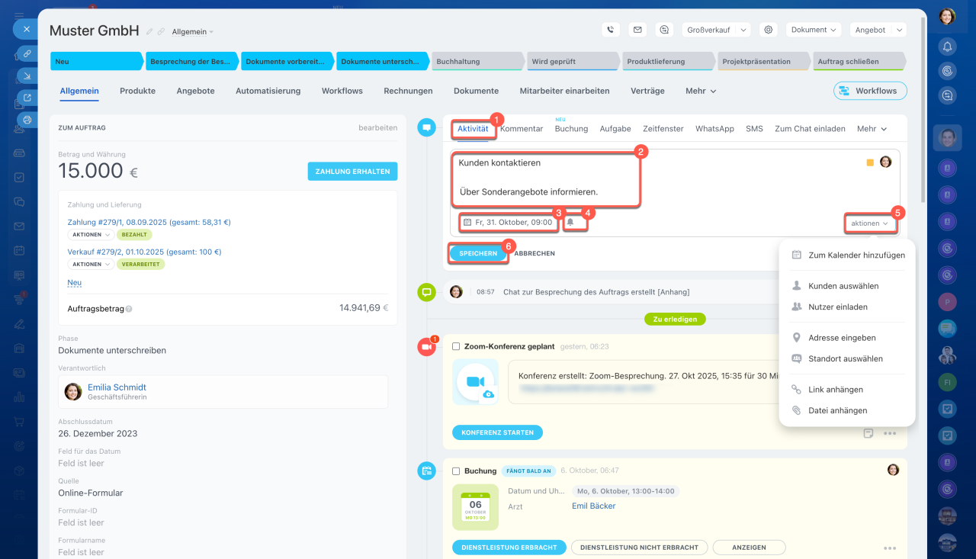Switch to the Produkte tab
The image size is (976, 559).
[x=137, y=91]
